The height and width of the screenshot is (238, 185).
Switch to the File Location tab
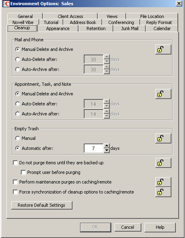(152, 16)
